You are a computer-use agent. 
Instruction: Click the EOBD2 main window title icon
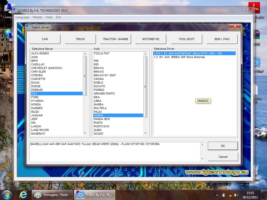point(16,10)
